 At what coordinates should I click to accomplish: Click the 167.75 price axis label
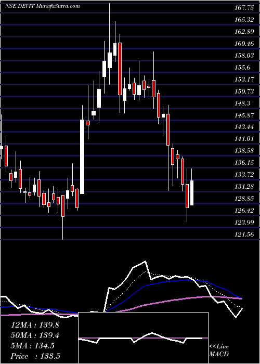(244, 8)
